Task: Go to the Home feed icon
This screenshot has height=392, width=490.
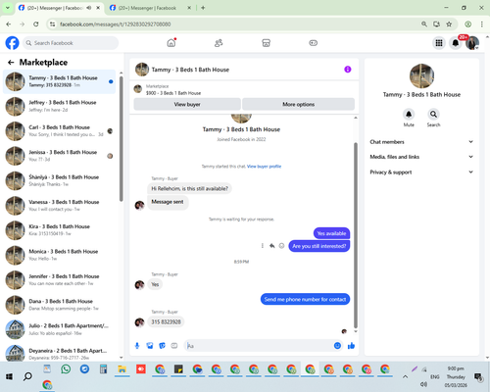Action: tap(171, 43)
